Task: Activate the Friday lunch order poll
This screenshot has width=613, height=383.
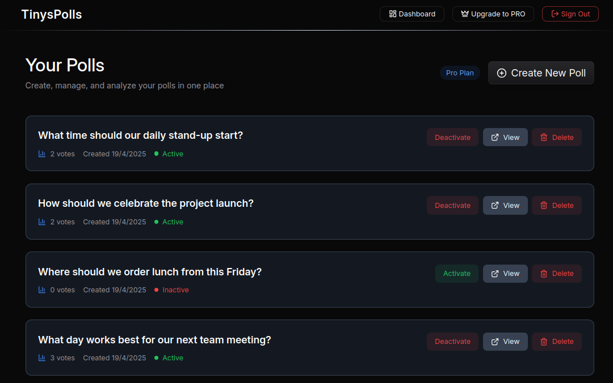Action: click(x=456, y=274)
